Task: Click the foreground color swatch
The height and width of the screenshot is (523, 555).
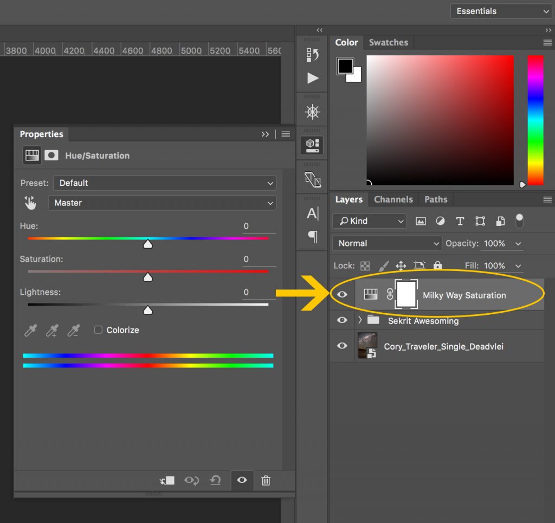Action: click(345, 66)
